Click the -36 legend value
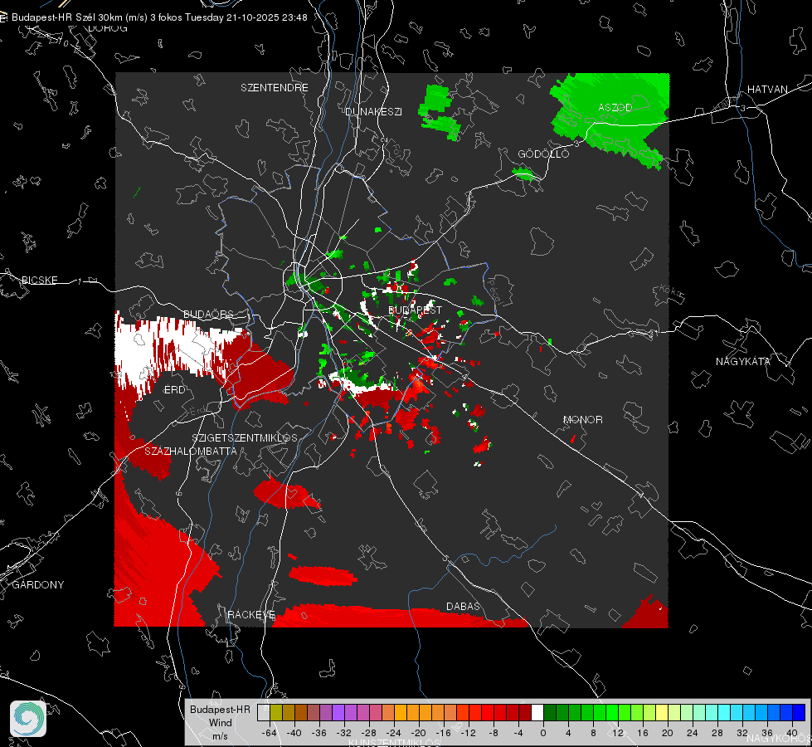The height and width of the screenshot is (747, 812). (319, 733)
